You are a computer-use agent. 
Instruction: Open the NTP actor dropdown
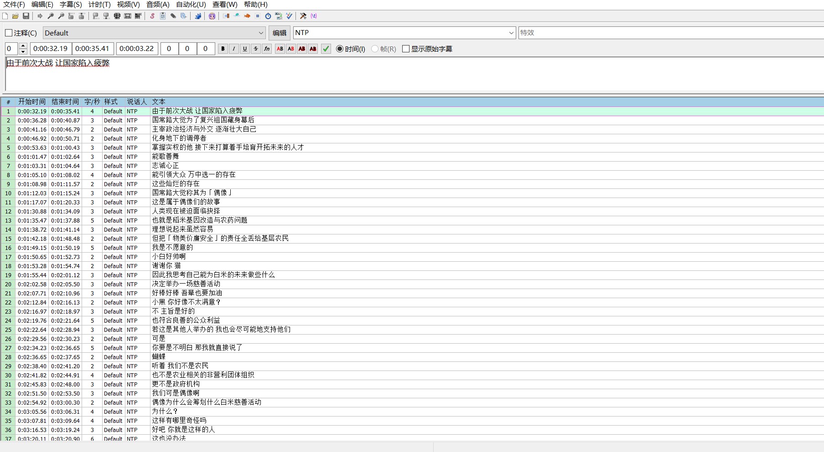click(404, 33)
